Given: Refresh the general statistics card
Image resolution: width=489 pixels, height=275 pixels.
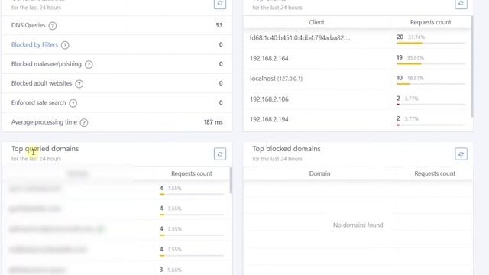Looking at the screenshot, I should [x=220, y=3].
